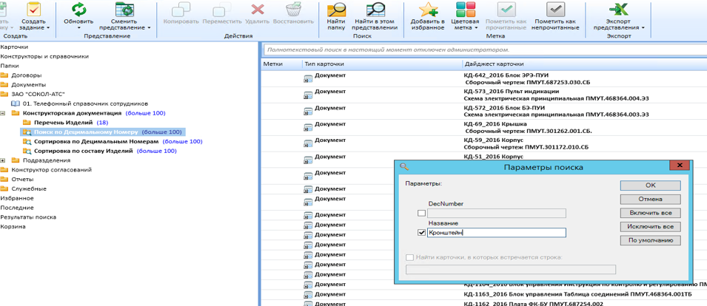Open the Цветовая метка dropdown arrow
The width and height of the screenshot is (707, 306).
[x=476, y=28]
